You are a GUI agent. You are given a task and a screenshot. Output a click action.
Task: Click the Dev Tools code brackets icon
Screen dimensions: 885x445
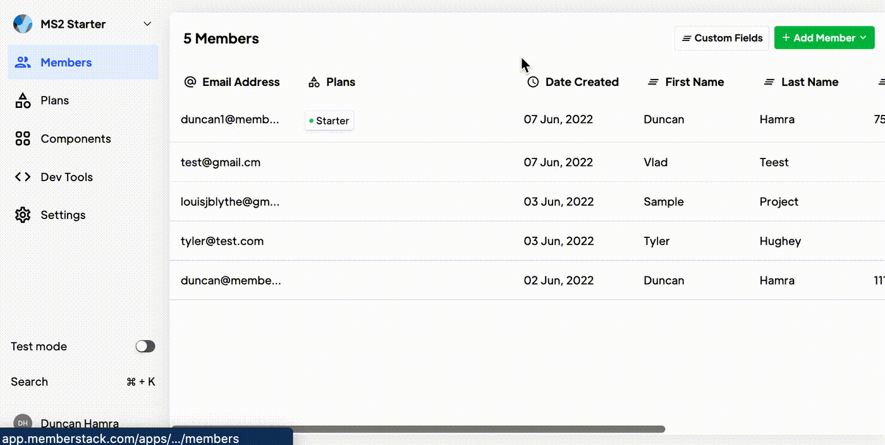pos(23,177)
